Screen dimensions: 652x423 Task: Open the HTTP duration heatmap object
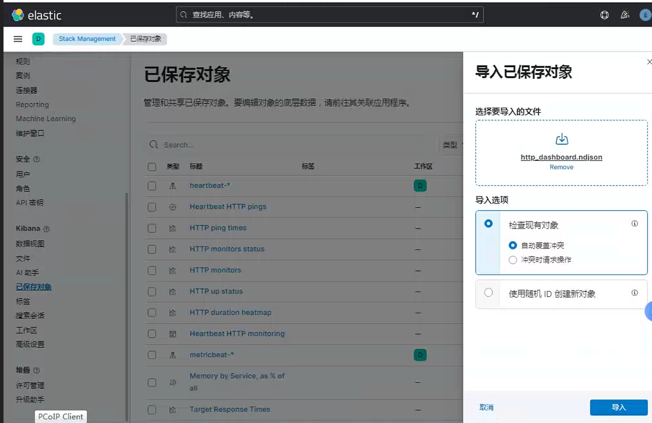[231, 312]
